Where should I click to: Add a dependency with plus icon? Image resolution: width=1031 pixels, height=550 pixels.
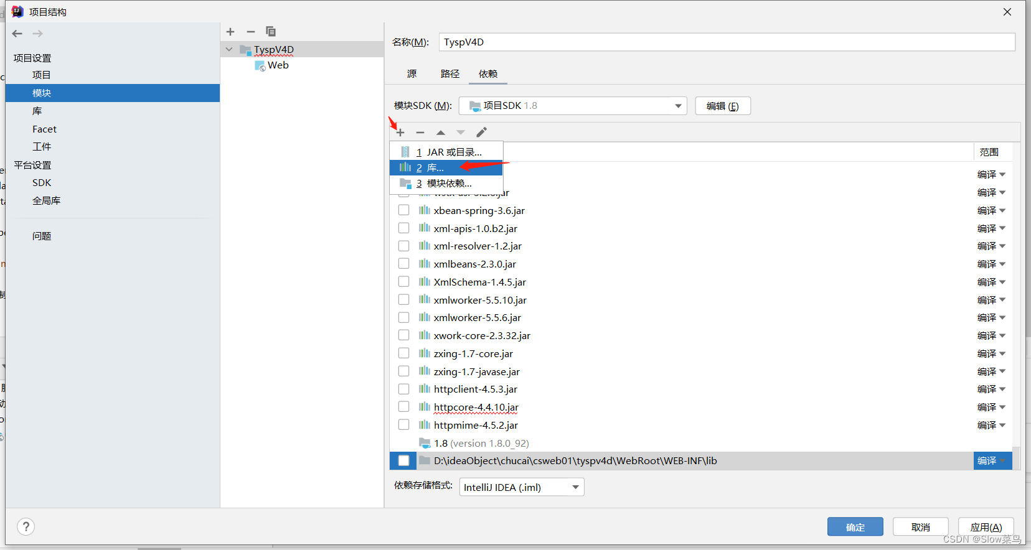coord(400,133)
